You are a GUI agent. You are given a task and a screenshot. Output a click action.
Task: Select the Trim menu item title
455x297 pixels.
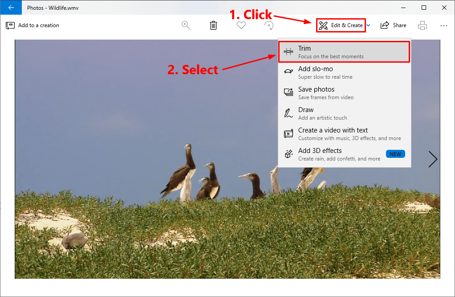pos(305,48)
